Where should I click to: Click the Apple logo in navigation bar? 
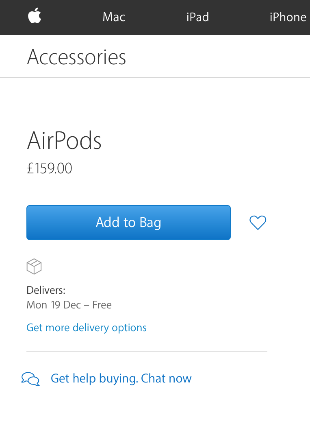tap(35, 16)
